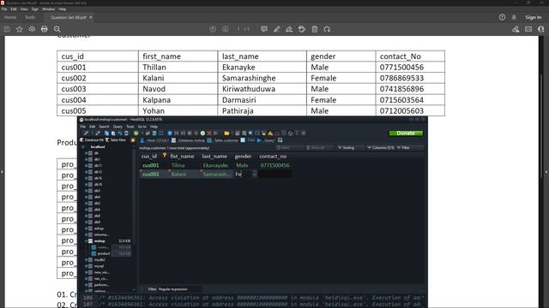
Task: Open Acrobat help question mark icon
Action: (x=502, y=17)
